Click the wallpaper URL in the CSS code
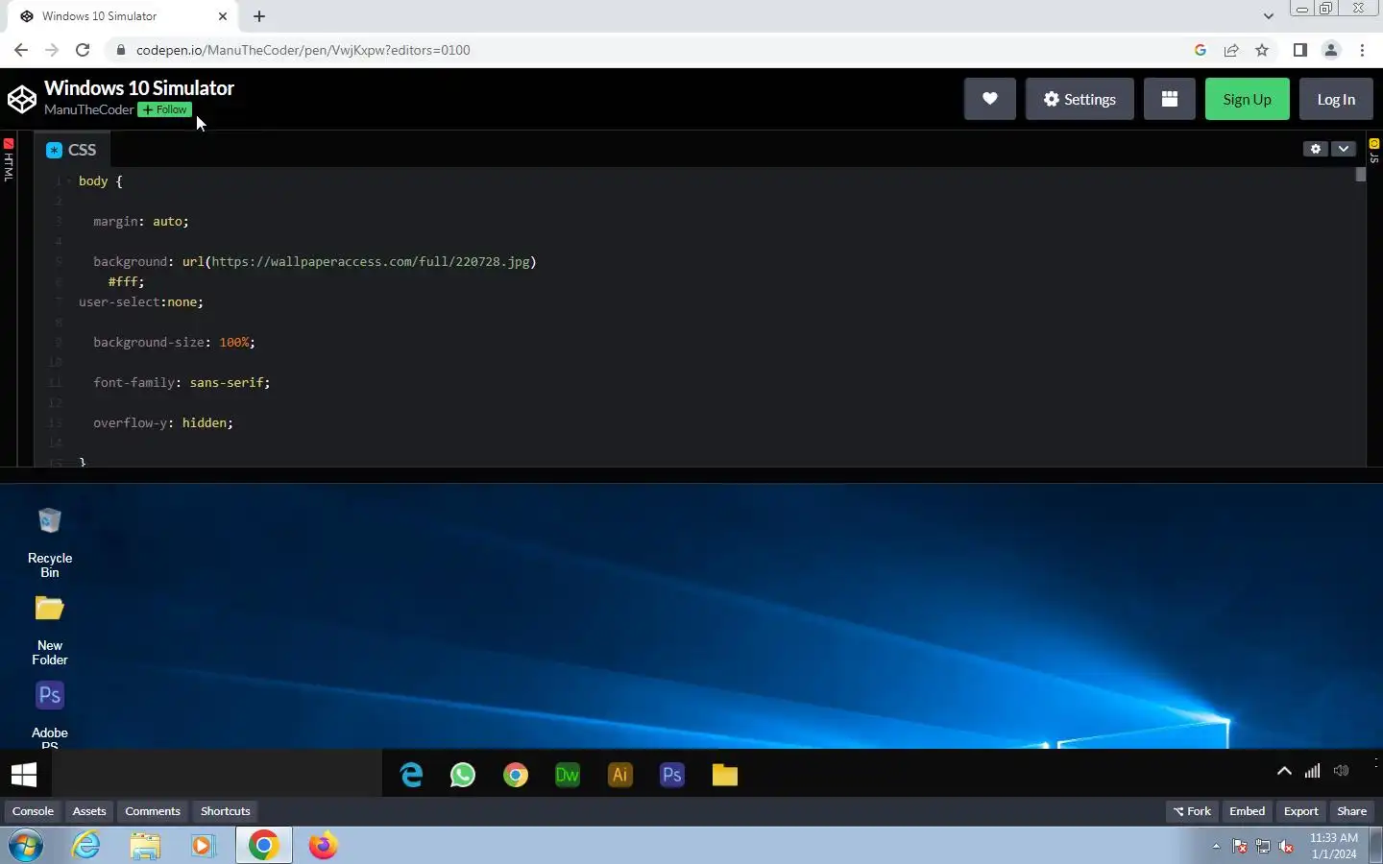Viewport: 1383px width, 864px height. pyautogui.click(x=371, y=261)
